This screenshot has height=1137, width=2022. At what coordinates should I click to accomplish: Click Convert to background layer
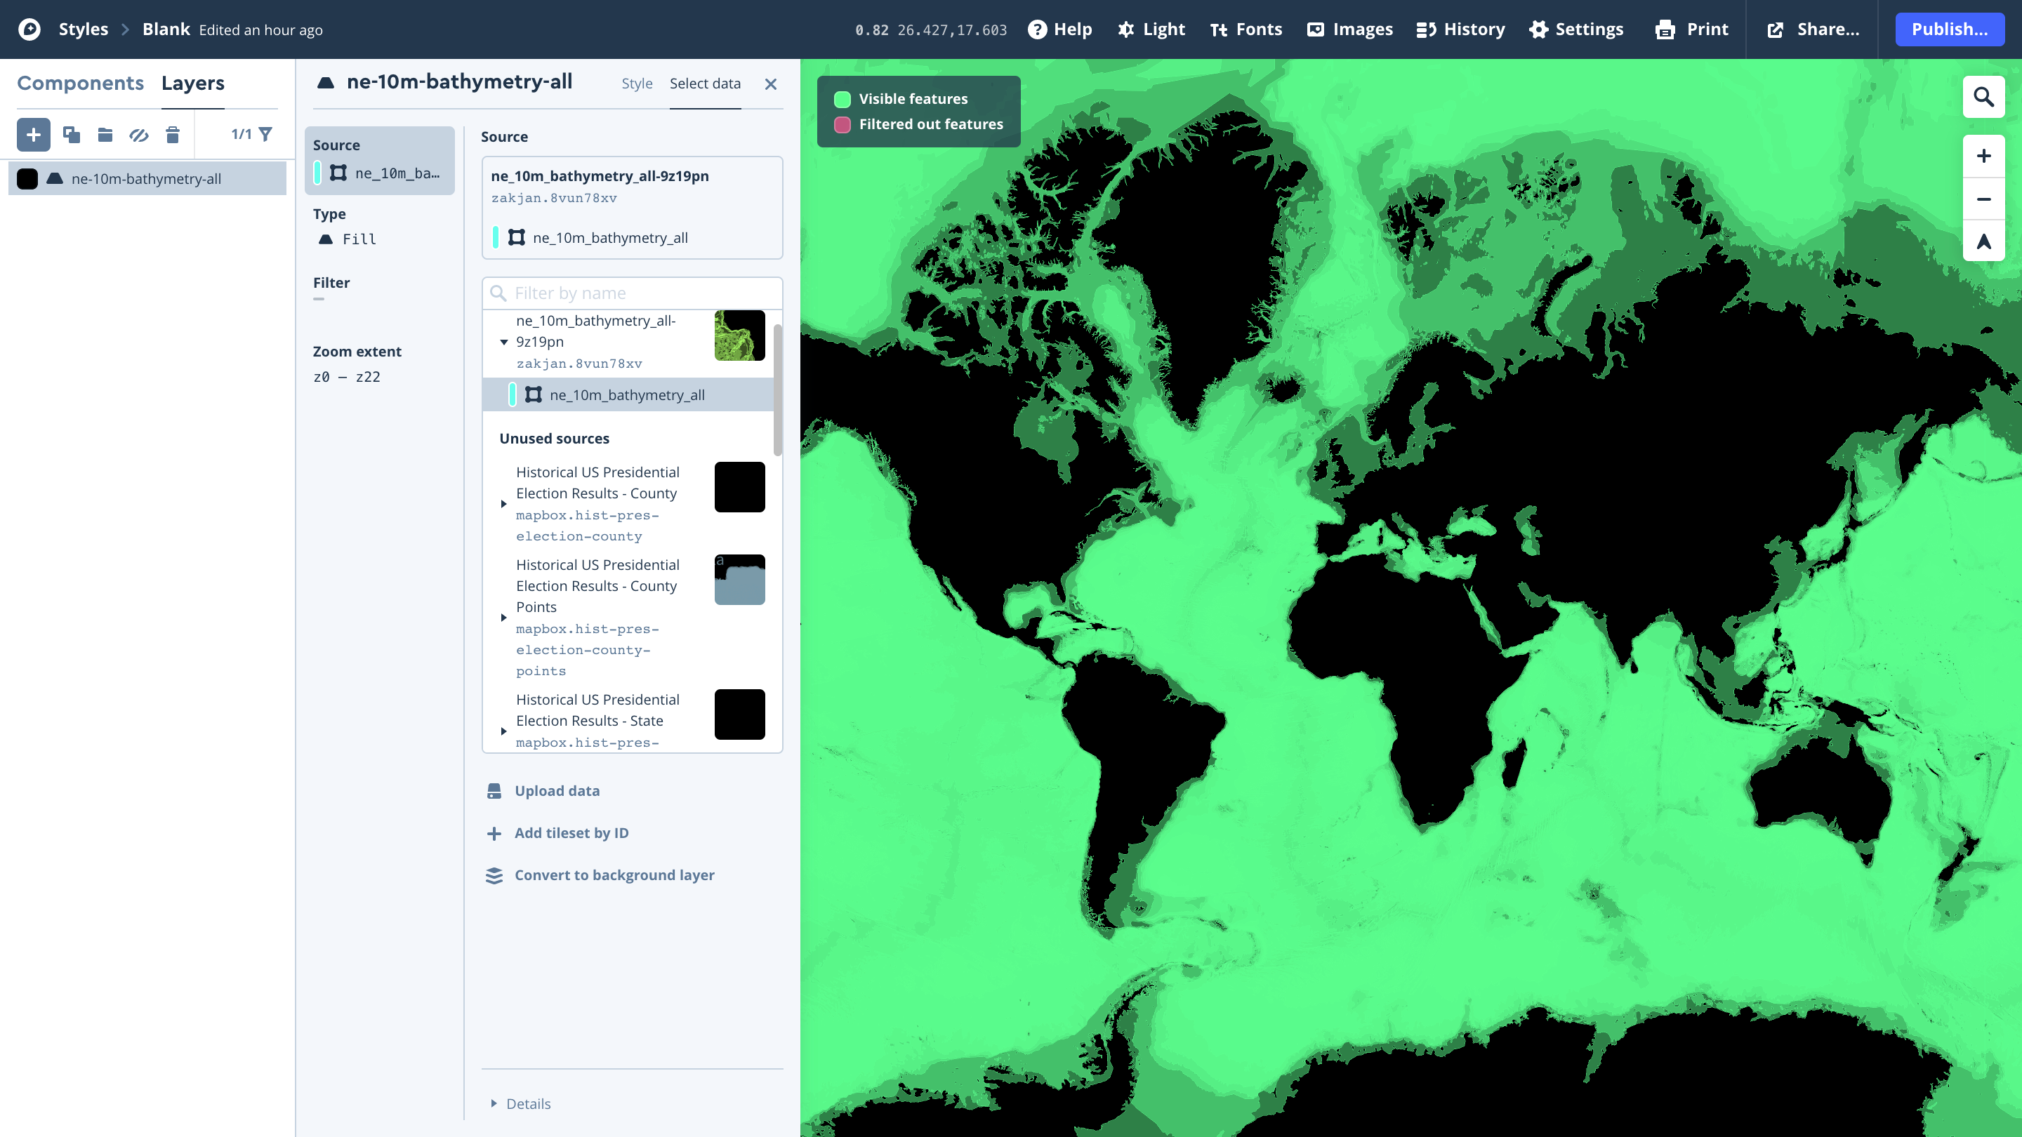(x=613, y=875)
